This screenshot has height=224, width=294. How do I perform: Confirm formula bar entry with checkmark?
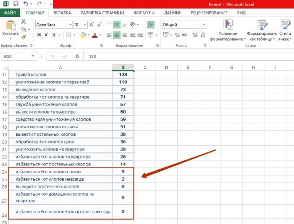(x=65, y=56)
